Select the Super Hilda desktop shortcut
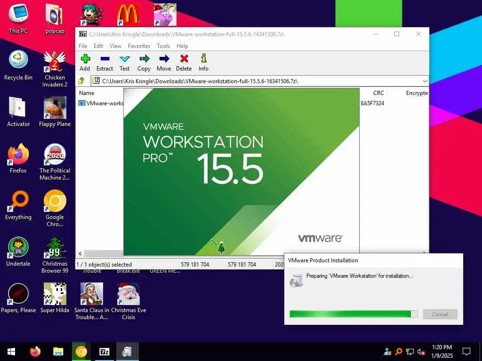The width and height of the screenshot is (482, 361). 55,298
